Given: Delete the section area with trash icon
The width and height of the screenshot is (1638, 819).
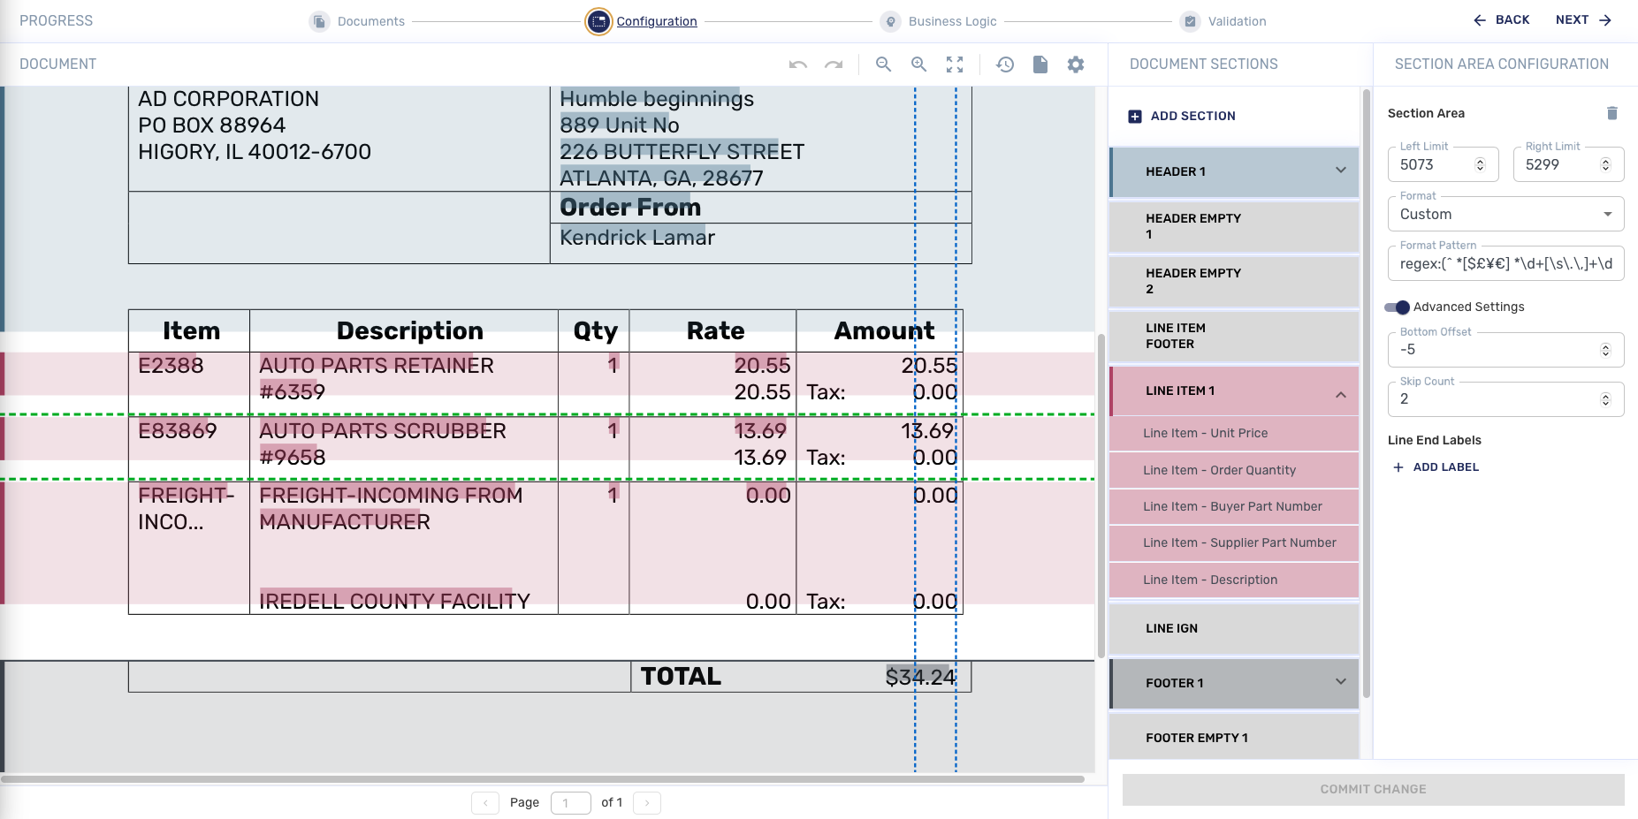Looking at the screenshot, I should (x=1611, y=113).
